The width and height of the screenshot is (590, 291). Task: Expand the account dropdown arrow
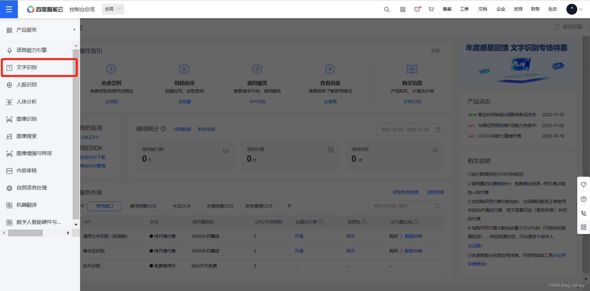click(581, 9)
